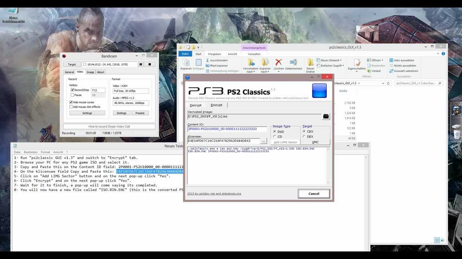Open the About tab in Bandicam

pos(100,72)
